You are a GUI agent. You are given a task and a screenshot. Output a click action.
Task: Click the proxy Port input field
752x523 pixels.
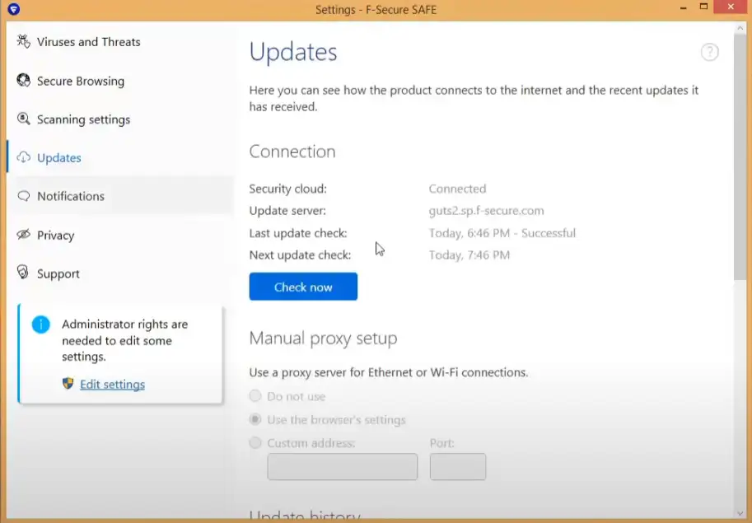[457, 467]
